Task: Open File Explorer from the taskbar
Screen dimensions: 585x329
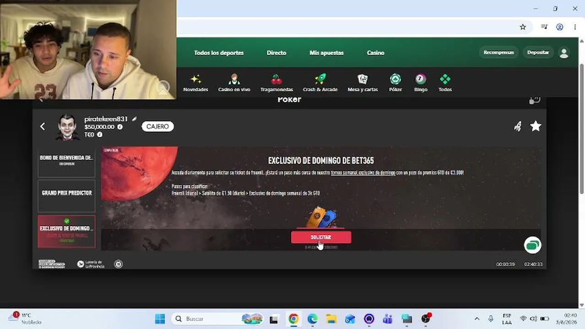Action: click(x=331, y=319)
